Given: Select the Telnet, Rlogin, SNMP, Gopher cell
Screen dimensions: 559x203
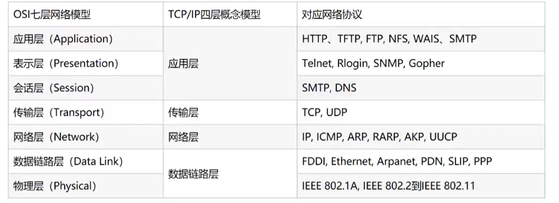Looking at the screenshot, I should (x=421, y=63).
